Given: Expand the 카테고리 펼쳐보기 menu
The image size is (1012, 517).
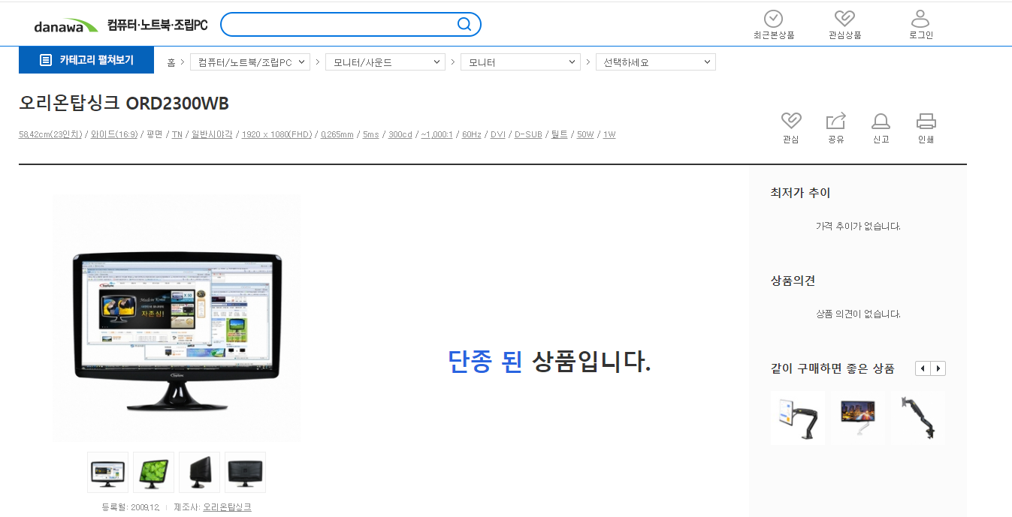Looking at the screenshot, I should [x=86, y=60].
